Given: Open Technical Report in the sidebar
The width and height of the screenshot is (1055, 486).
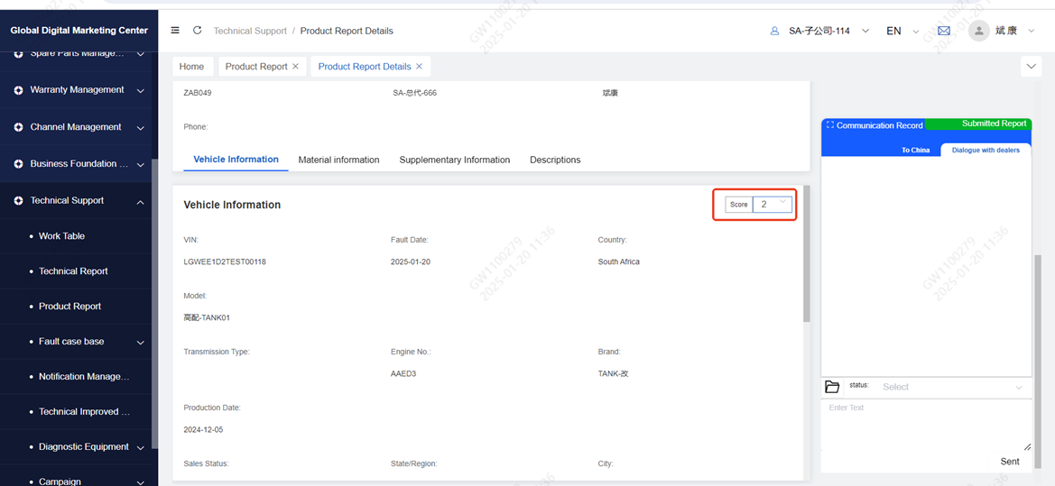Looking at the screenshot, I should [x=73, y=271].
